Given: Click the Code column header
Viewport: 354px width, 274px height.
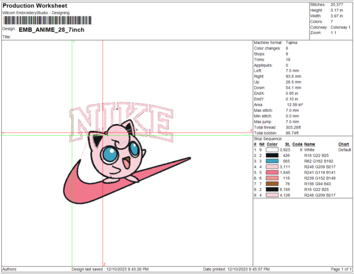Looking at the screenshot, I should pyautogui.click(x=297, y=144).
